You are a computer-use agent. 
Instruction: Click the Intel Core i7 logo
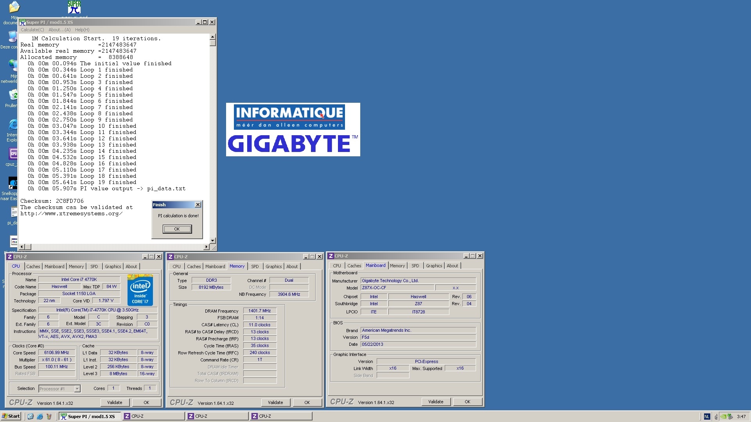coord(140,290)
